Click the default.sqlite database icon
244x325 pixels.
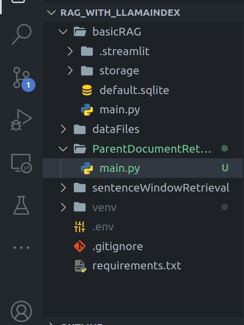[x=87, y=90]
